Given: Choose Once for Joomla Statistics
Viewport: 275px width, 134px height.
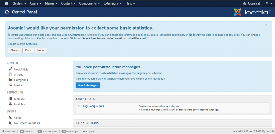Looking at the screenshot, I should pyautogui.click(x=28, y=51).
